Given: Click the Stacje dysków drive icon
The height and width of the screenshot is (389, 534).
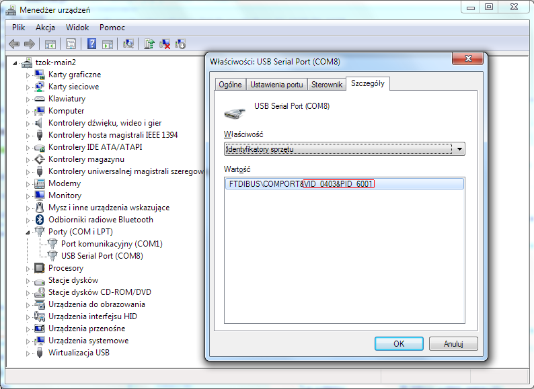Looking at the screenshot, I should point(40,281).
